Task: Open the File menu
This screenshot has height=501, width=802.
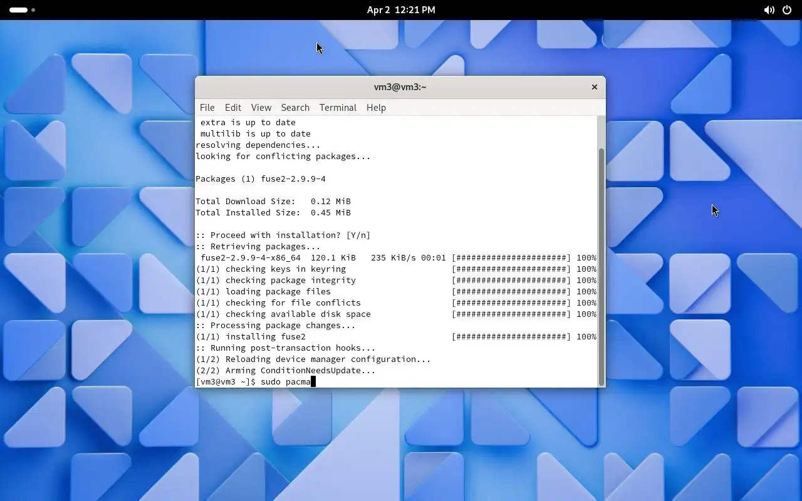Action: coord(207,108)
